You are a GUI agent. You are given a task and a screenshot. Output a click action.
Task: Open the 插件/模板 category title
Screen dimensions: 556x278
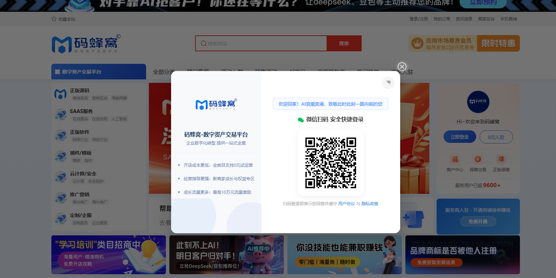tap(81, 153)
